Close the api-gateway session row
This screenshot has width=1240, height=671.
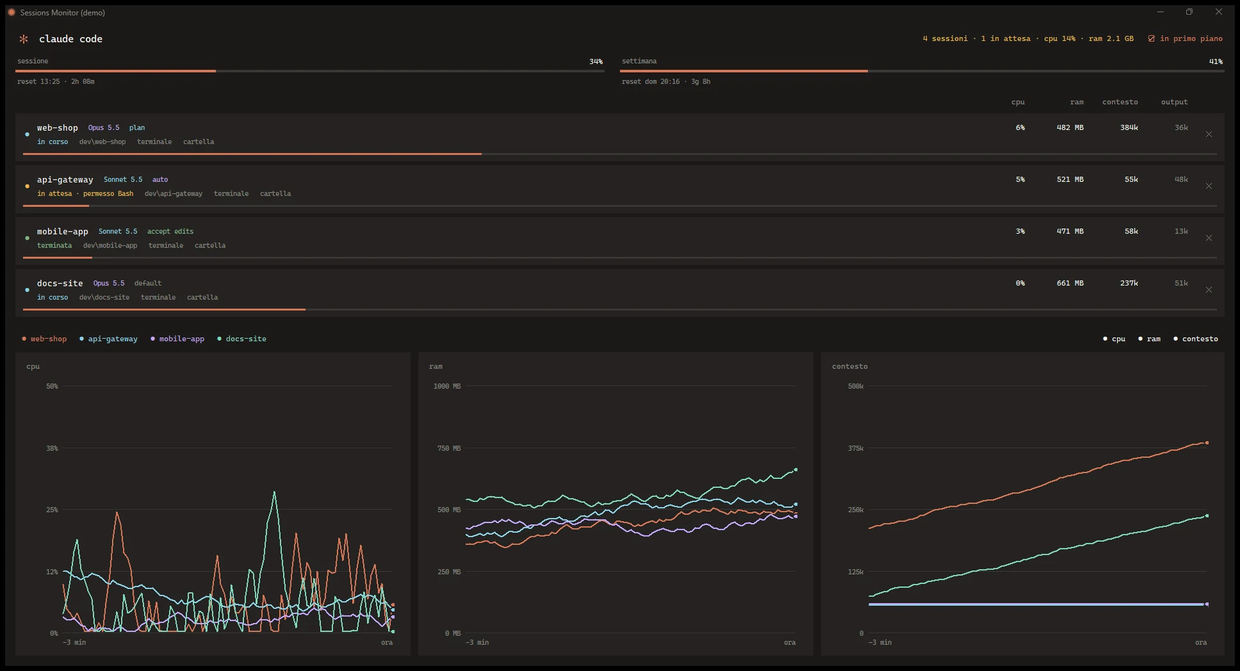pos(1209,186)
